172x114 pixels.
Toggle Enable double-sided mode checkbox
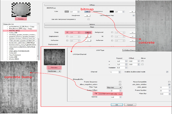167,72
